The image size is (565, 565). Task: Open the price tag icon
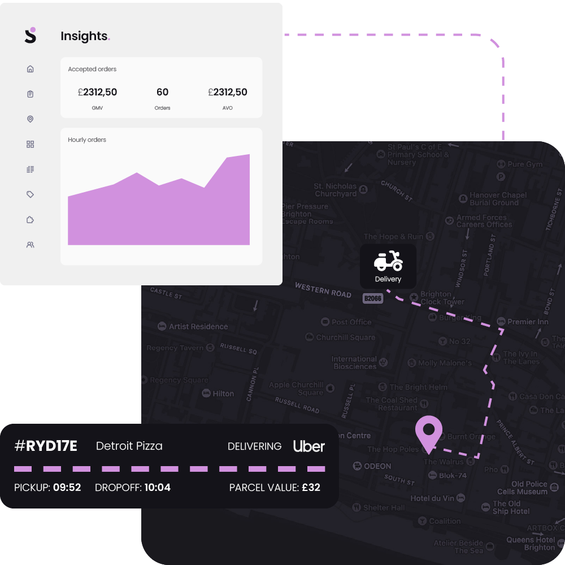pyautogui.click(x=31, y=194)
